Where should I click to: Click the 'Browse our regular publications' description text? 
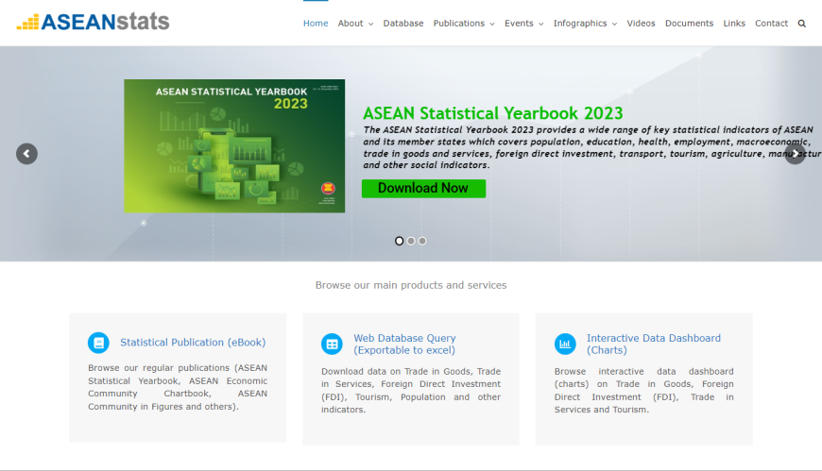[178, 387]
